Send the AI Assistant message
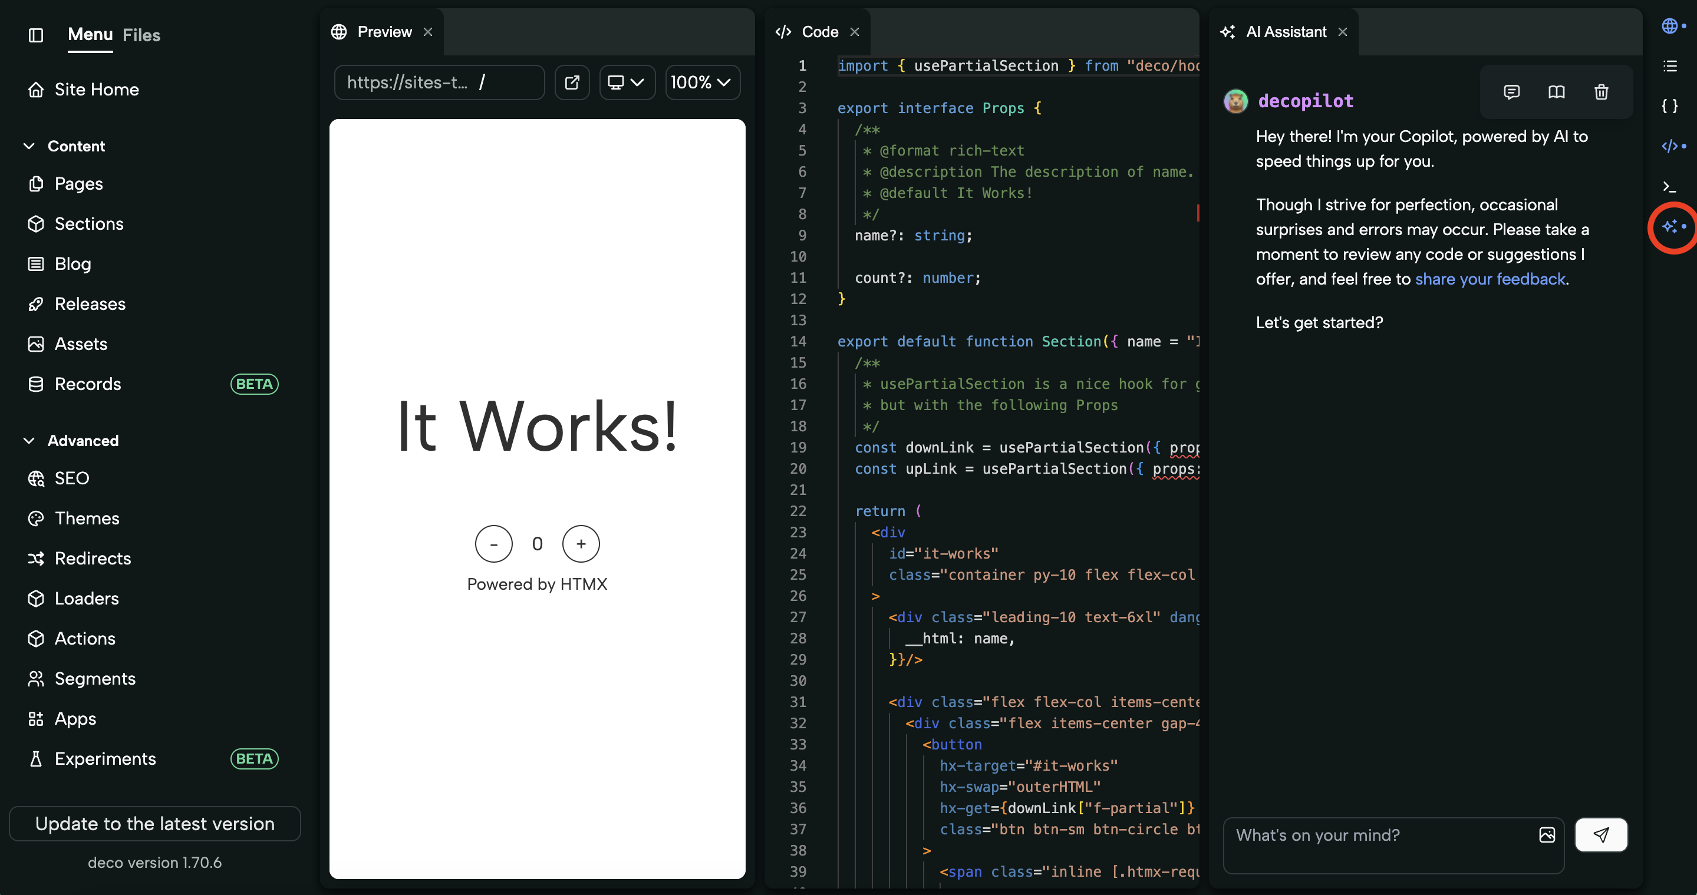Screen dimensions: 1697x895 click(1601, 835)
